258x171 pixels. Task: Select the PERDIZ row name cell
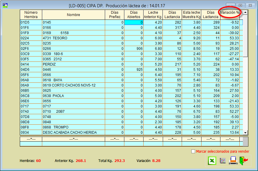pyautogui.click(x=73, y=64)
